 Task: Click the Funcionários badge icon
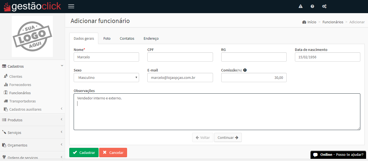(6, 93)
